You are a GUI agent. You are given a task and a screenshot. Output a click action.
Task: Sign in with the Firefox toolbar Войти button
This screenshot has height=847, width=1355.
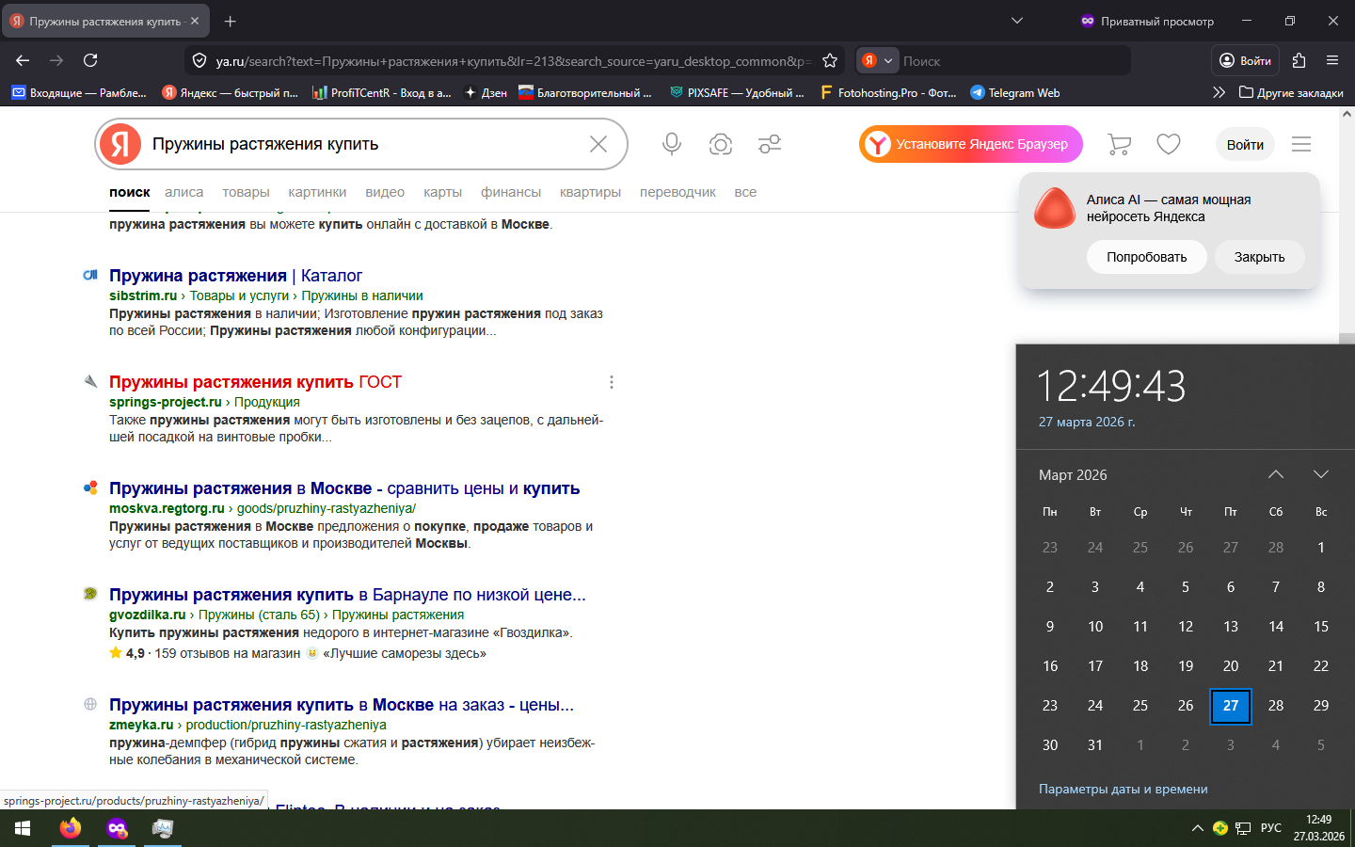pyautogui.click(x=1245, y=60)
